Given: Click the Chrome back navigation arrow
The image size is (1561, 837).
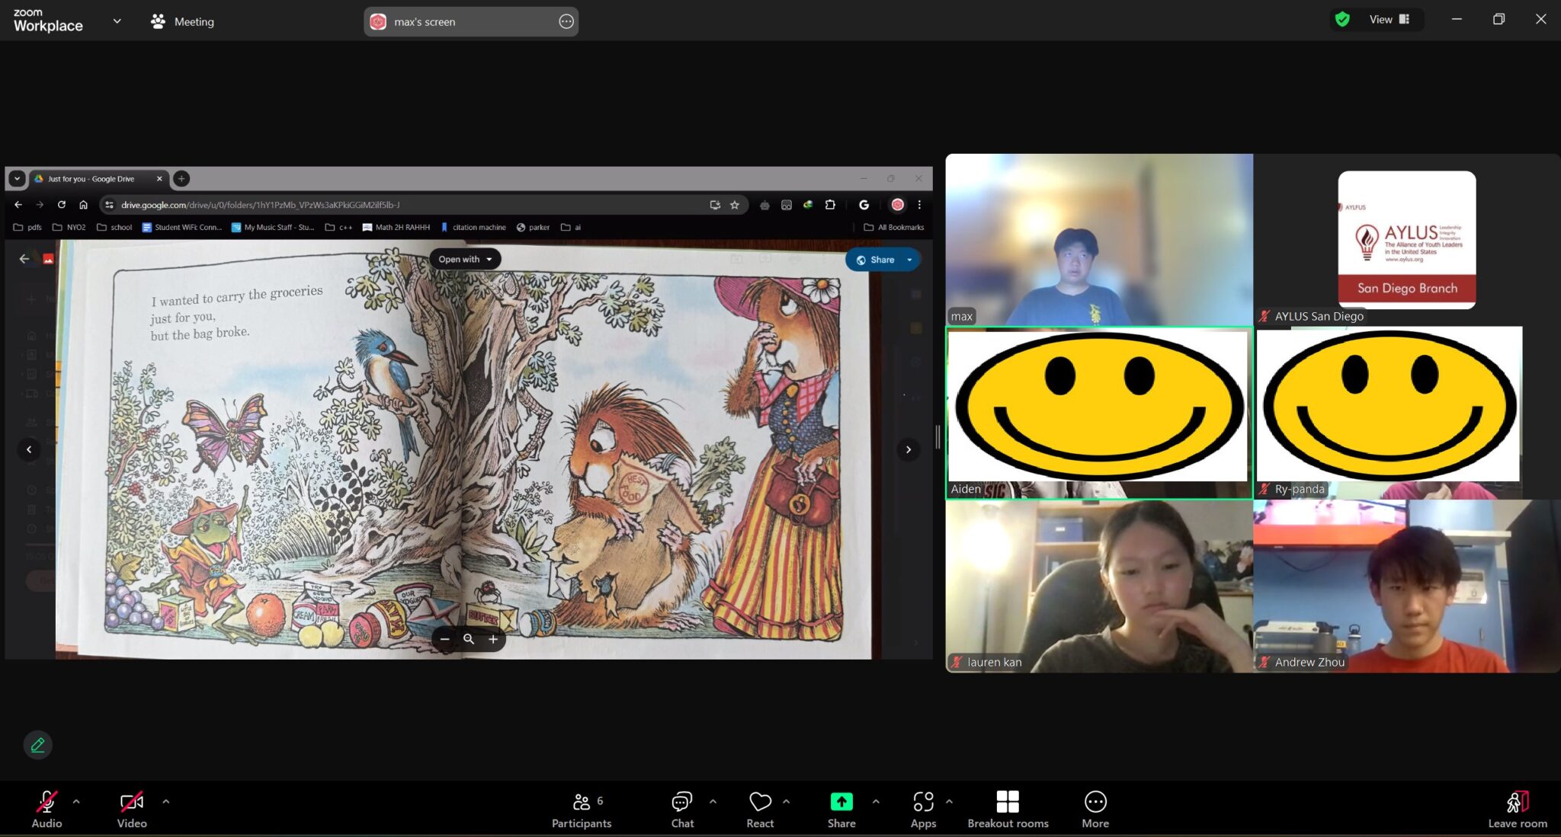Looking at the screenshot, I should click(18, 204).
